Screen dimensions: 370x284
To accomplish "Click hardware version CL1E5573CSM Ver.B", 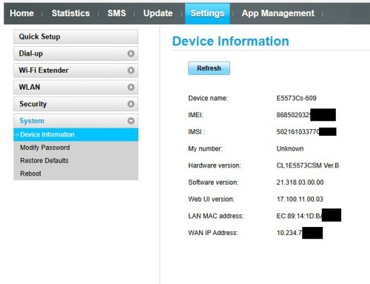I will (x=308, y=165).
